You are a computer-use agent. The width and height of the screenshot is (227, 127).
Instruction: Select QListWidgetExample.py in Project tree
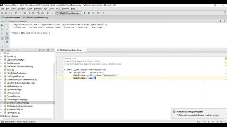pos(17,99)
